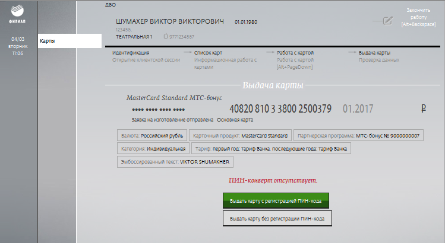Click the Валюта: Российский рубль field
The image size is (445, 243).
click(x=152, y=135)
